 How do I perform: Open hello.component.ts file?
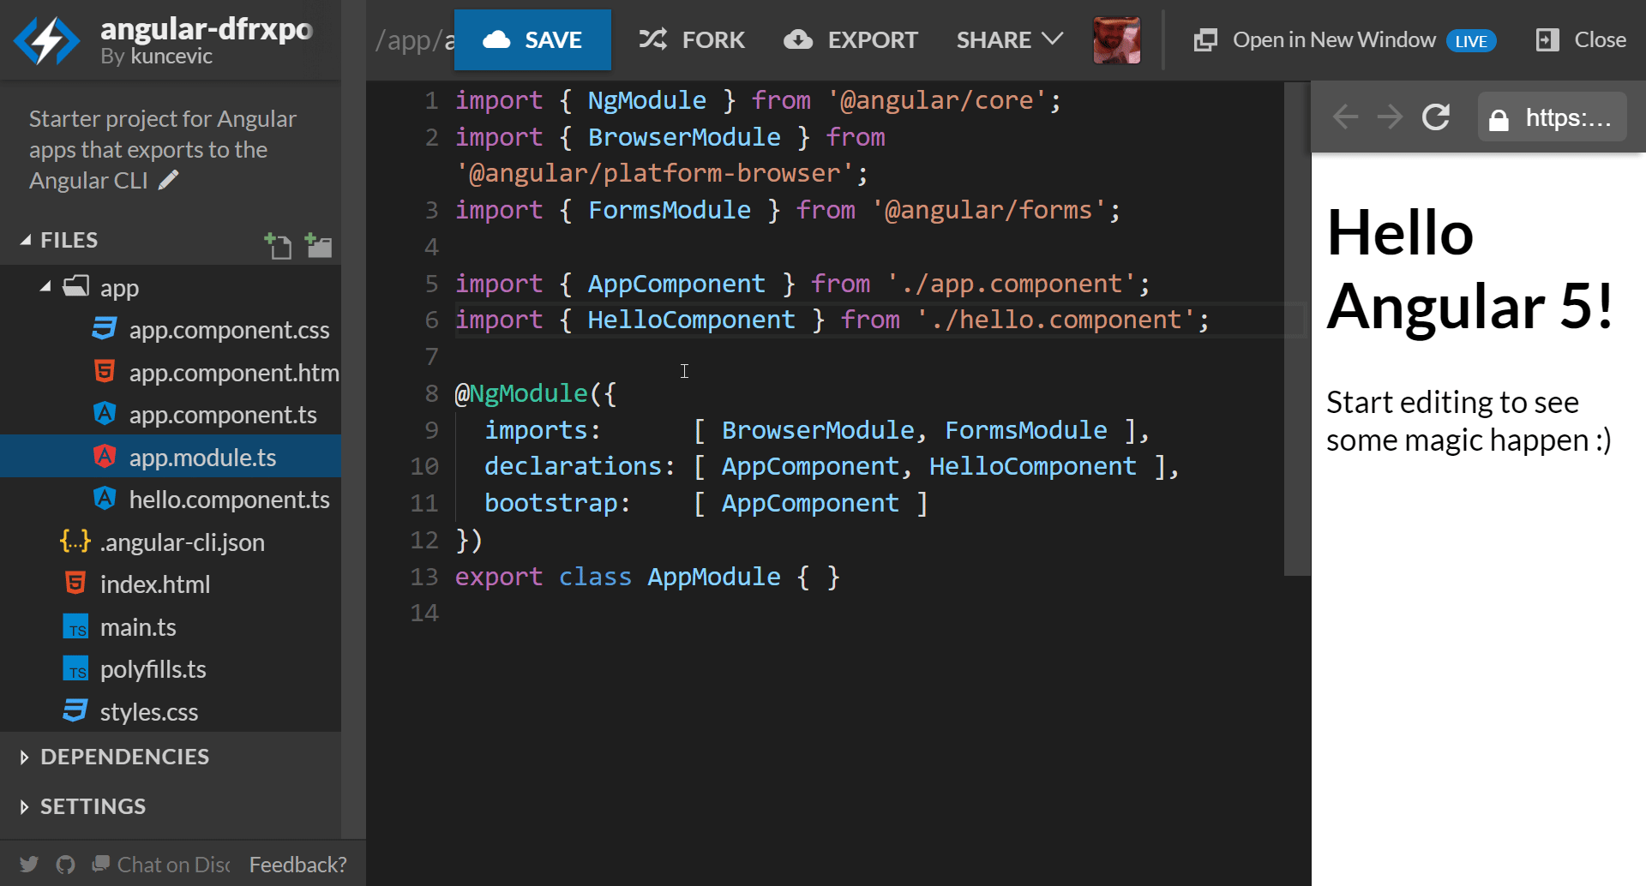(x=229, y=500)
